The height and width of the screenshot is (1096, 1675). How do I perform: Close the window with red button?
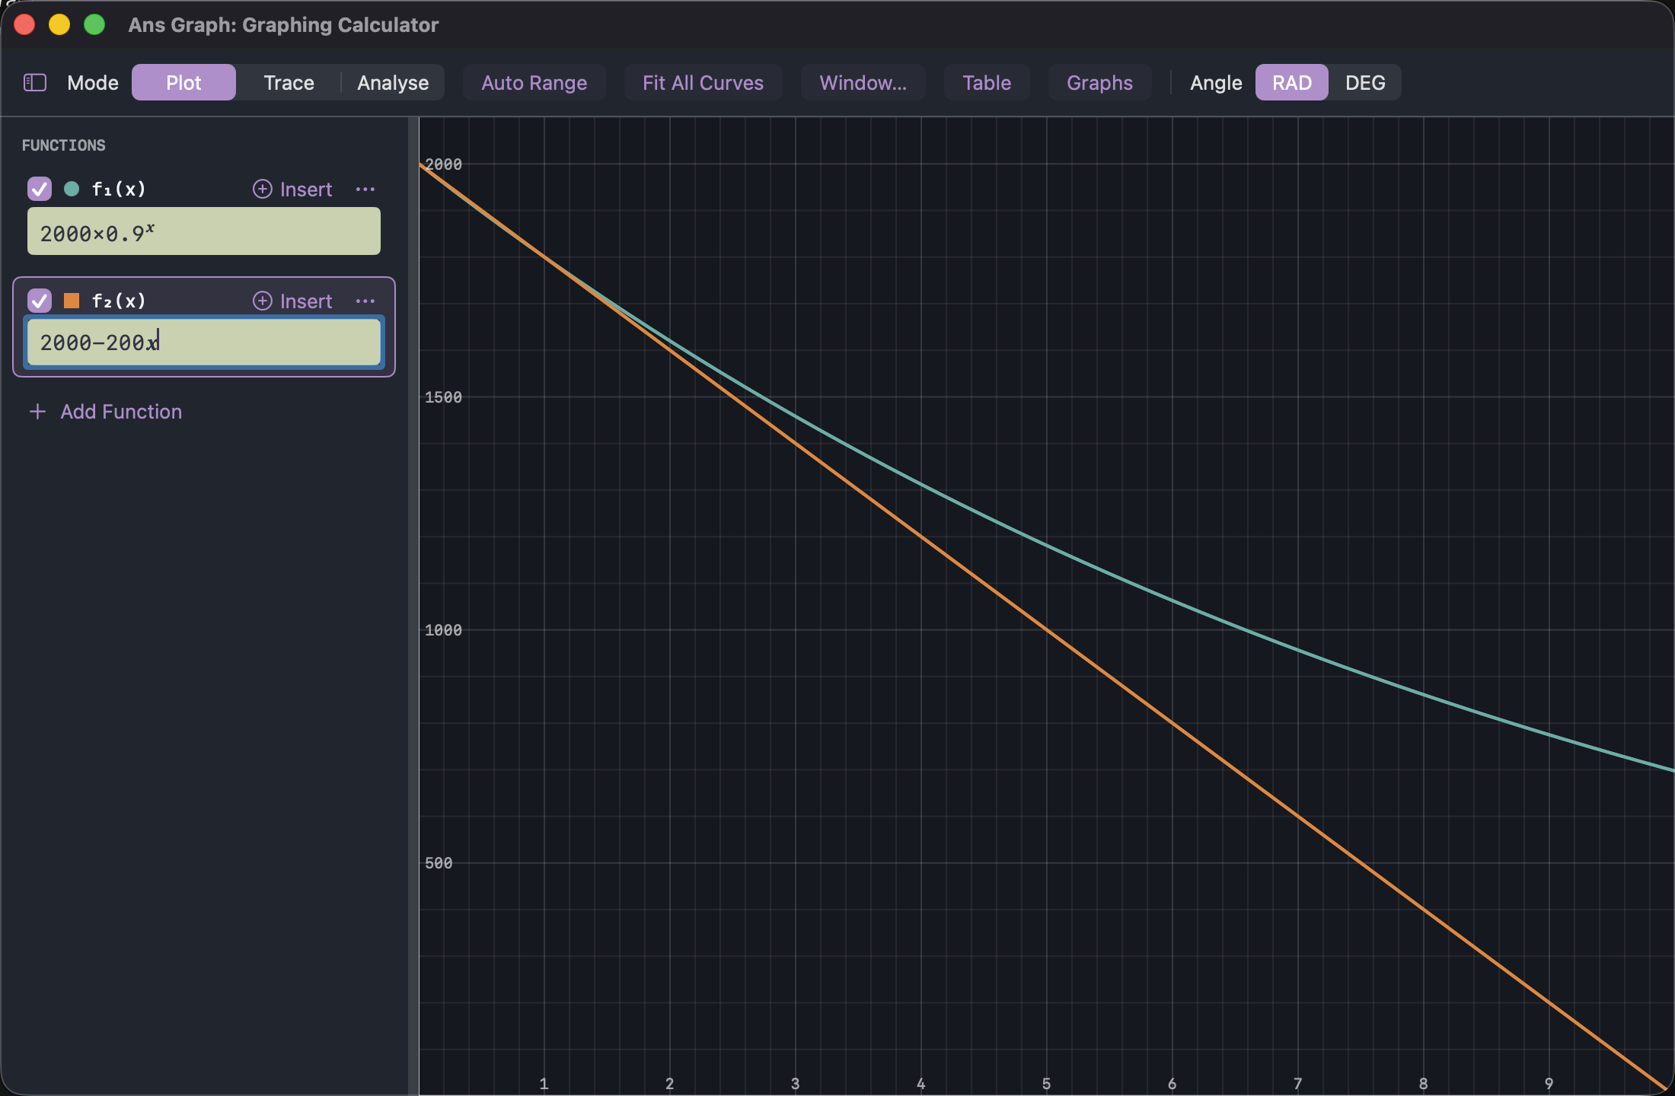[x=24, y=24]
